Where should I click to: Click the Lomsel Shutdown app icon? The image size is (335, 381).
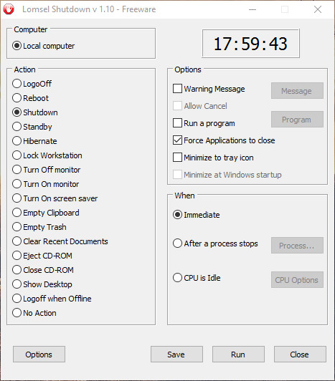pyautogui.click(x=9, y=9)
